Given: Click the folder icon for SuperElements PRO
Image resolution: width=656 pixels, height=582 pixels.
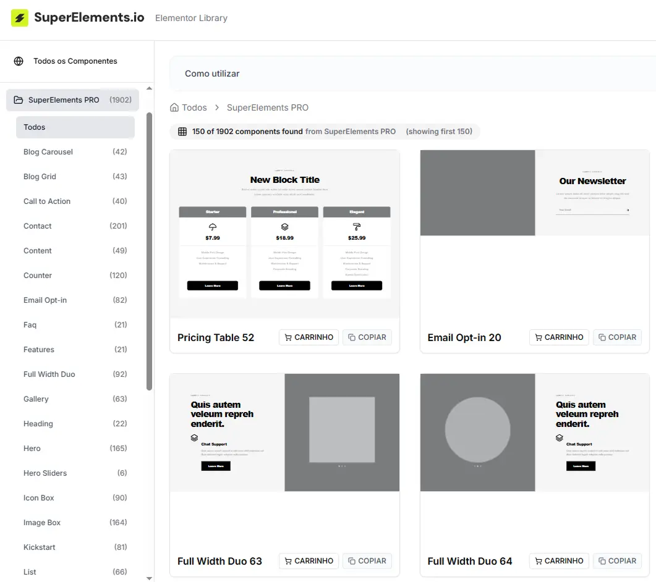Looking at the screenshot, I should [x=18, y=100].
